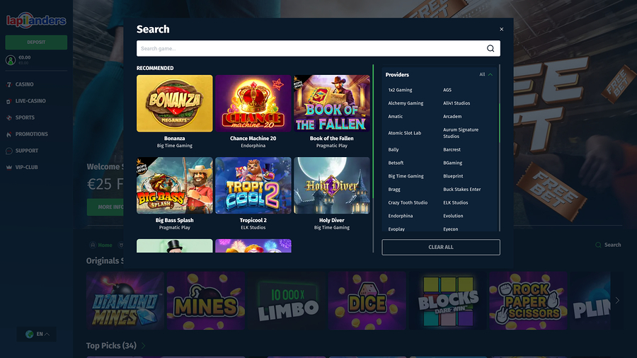This screenshot has height=358, width=637.
Task: Open Top Picks (34) arrow
Action: 144,346
